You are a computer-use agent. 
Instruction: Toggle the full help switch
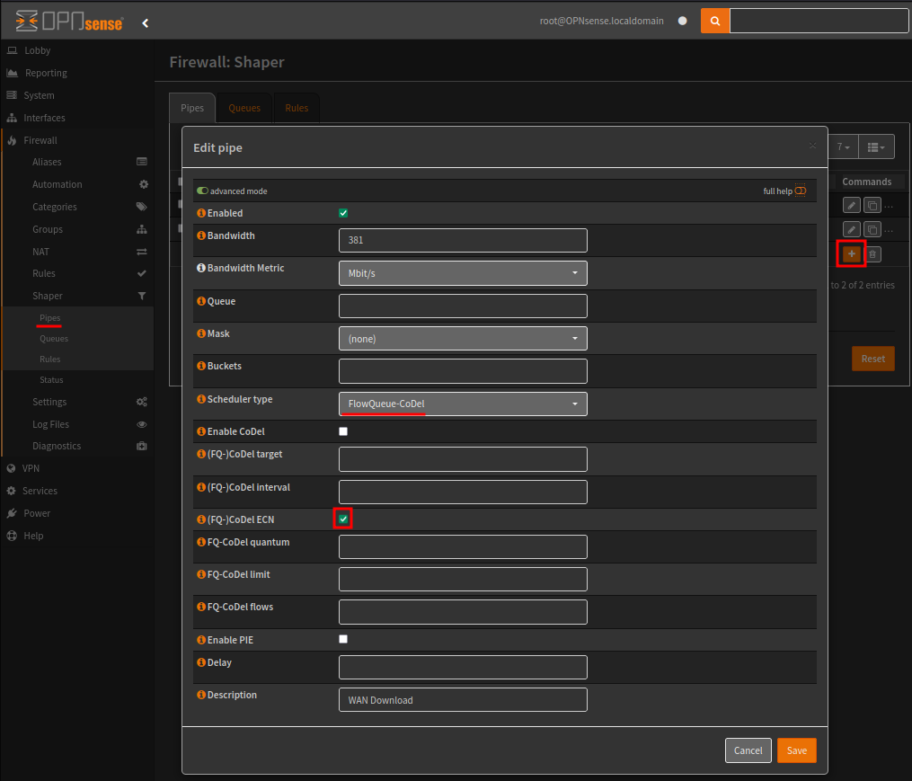tap(801, 191)
